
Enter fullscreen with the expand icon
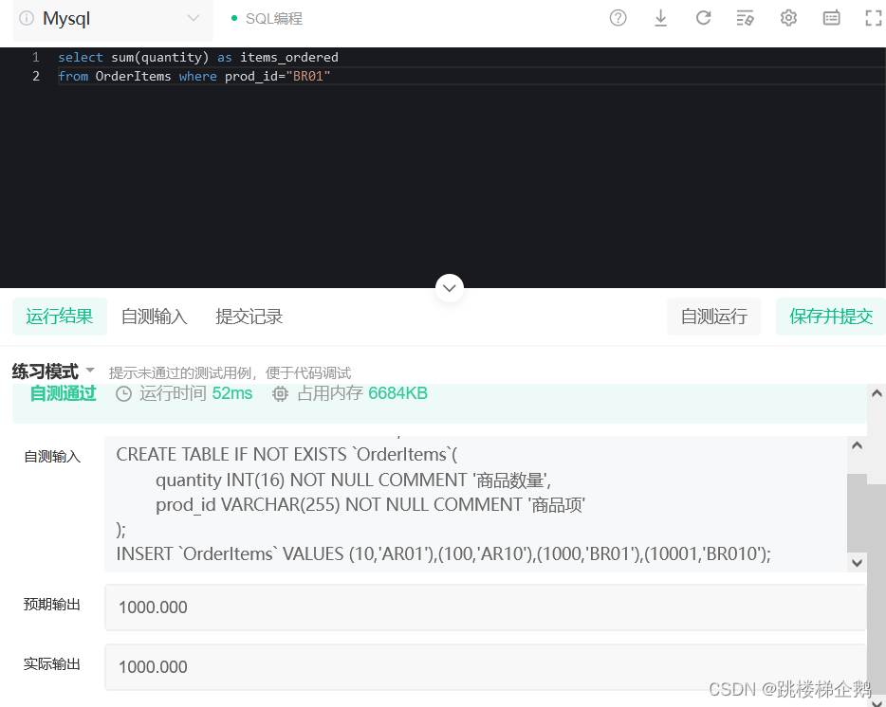(874, 18)
